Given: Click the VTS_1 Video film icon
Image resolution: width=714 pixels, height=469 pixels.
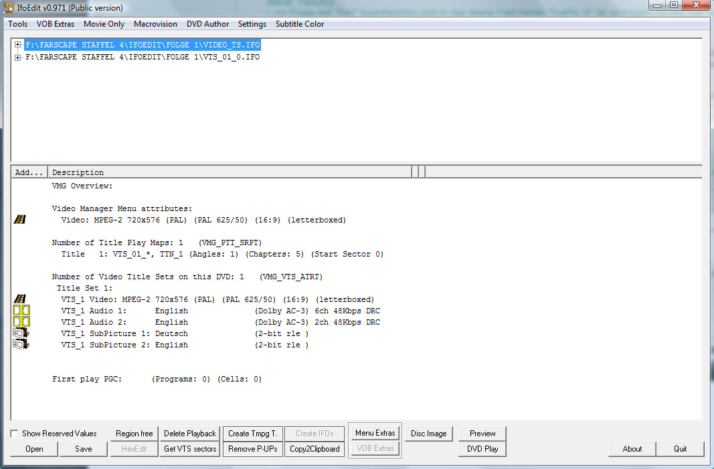Looking at the screenshot, I should click(x=20, y=299).
